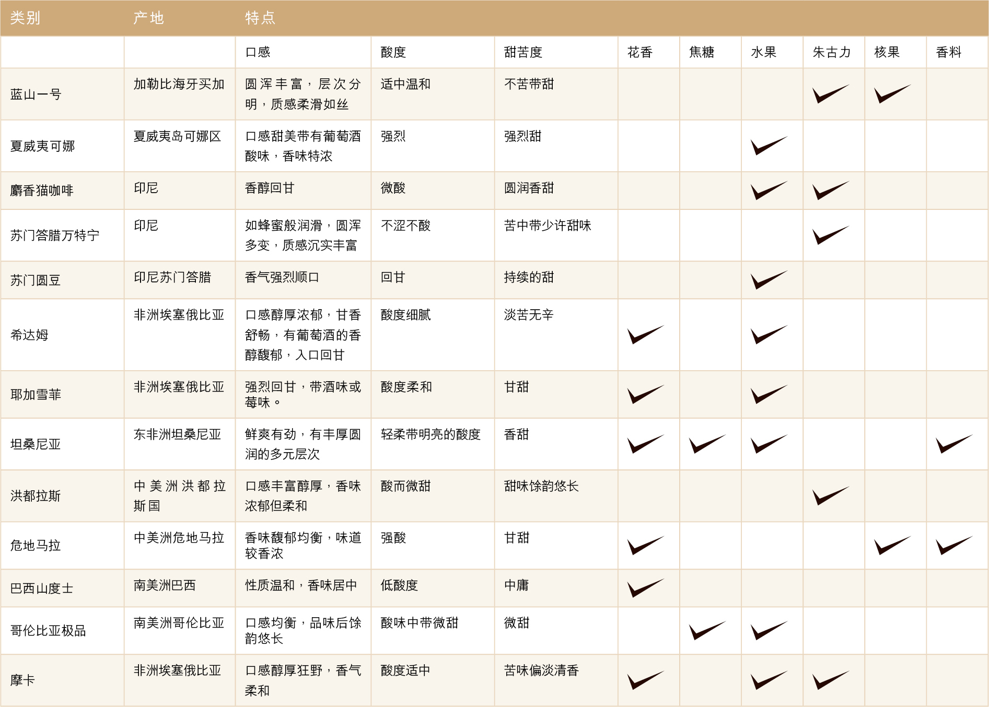Select the 夏威夷可娜 category cell
Screen dimensions: 989x707
(62, 146)
